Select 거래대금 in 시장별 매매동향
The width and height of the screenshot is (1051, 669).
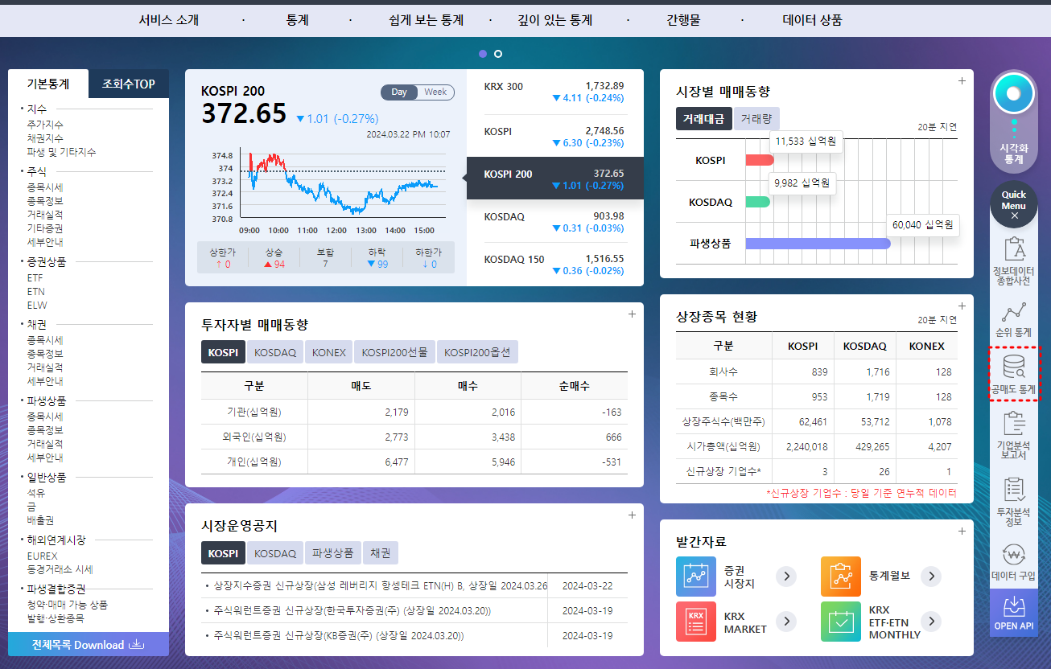coord(703,119)
